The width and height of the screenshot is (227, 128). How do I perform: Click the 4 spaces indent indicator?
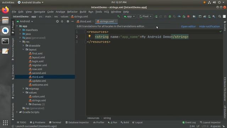point(215,126)
